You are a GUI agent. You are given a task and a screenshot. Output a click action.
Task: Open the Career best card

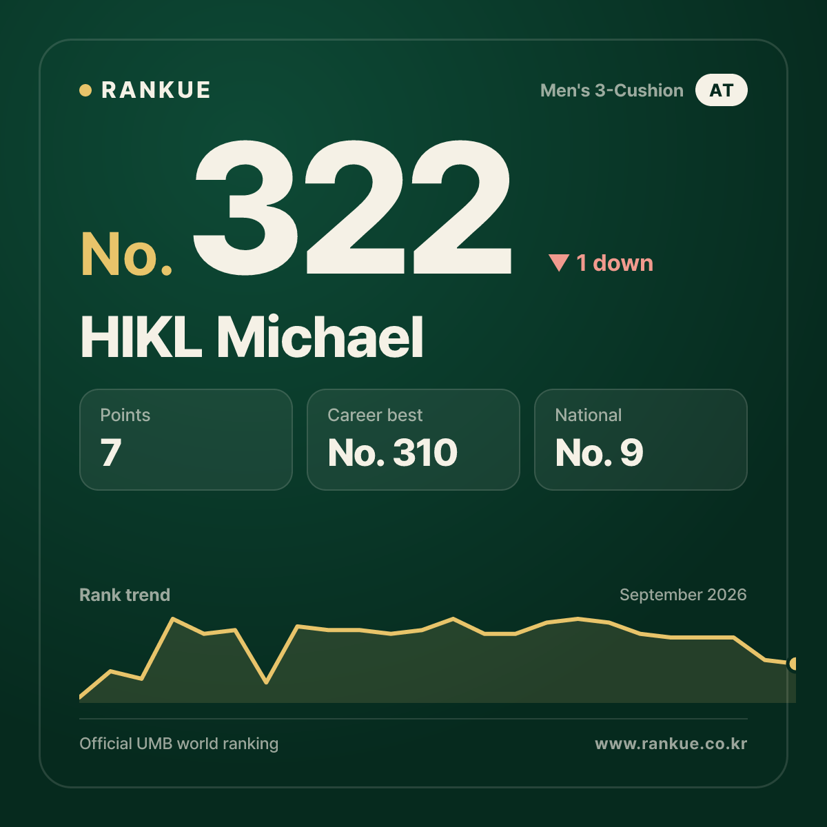coord(413,440)
